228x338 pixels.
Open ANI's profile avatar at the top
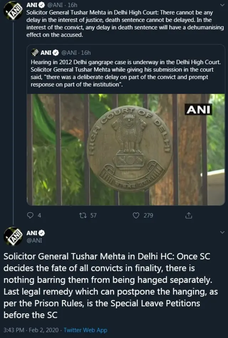pyautogui.click(x=14, y=10)
